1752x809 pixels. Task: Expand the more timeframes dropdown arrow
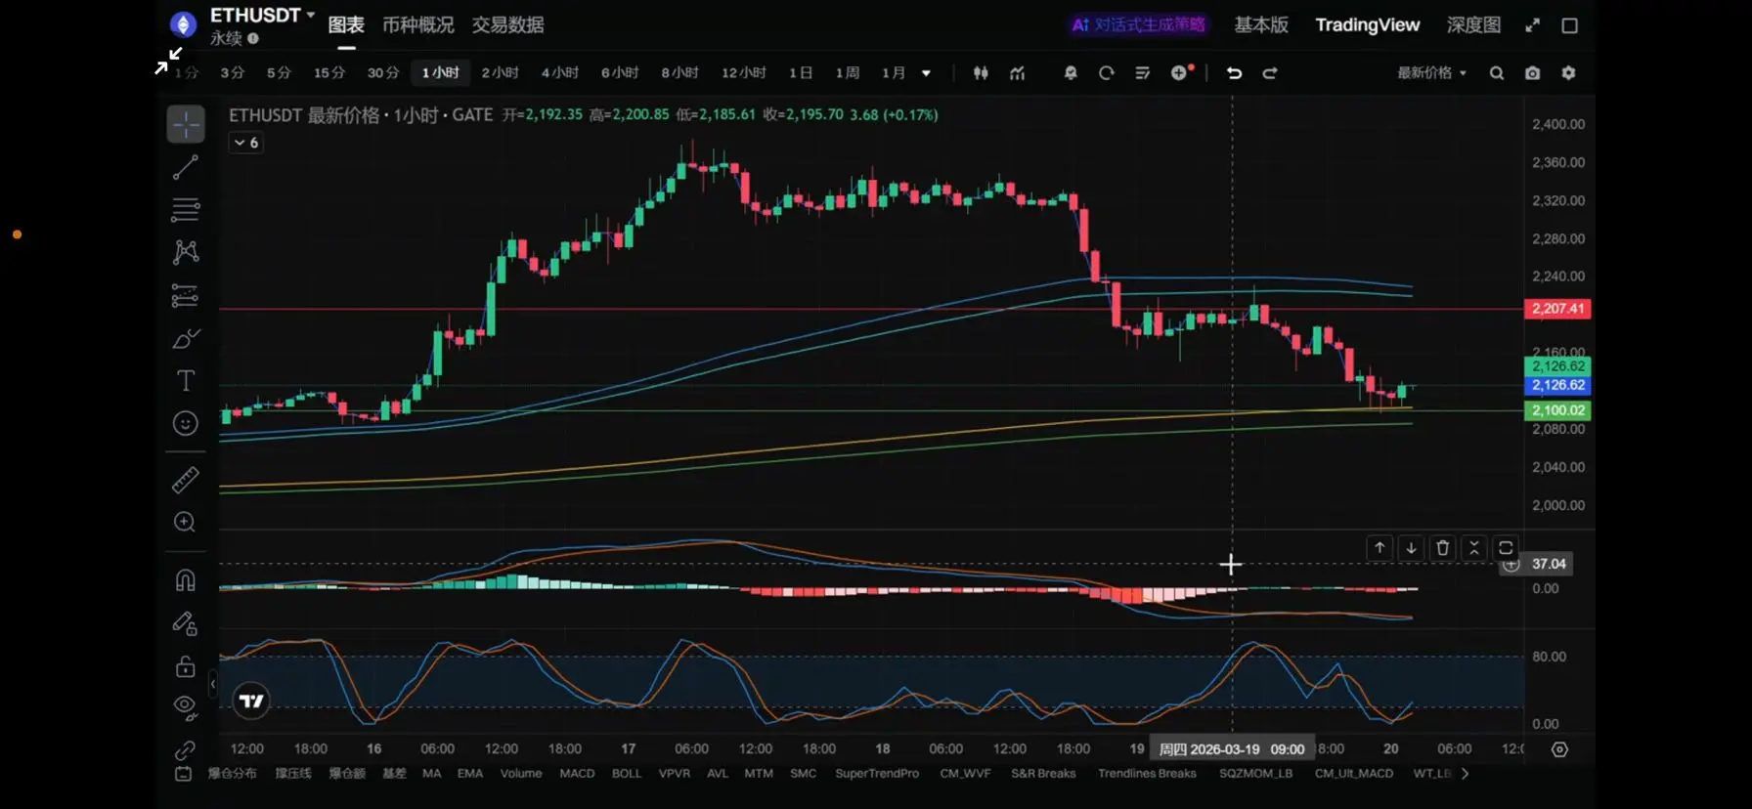(926, 73)
